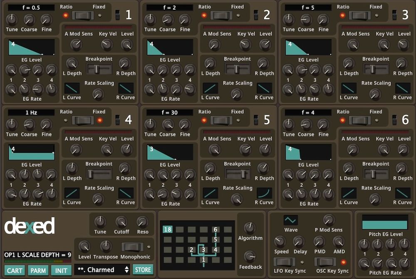Click the master Tune knob next to Cutoff

point(100,222)
